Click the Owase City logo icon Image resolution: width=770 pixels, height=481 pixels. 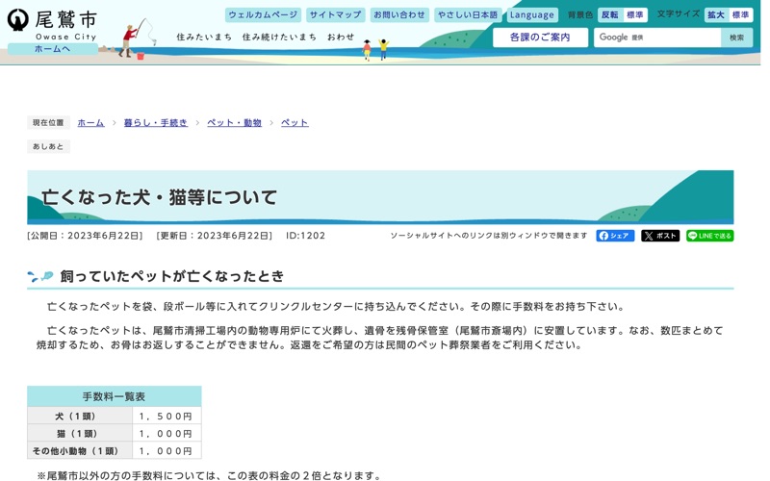point(18,19)
